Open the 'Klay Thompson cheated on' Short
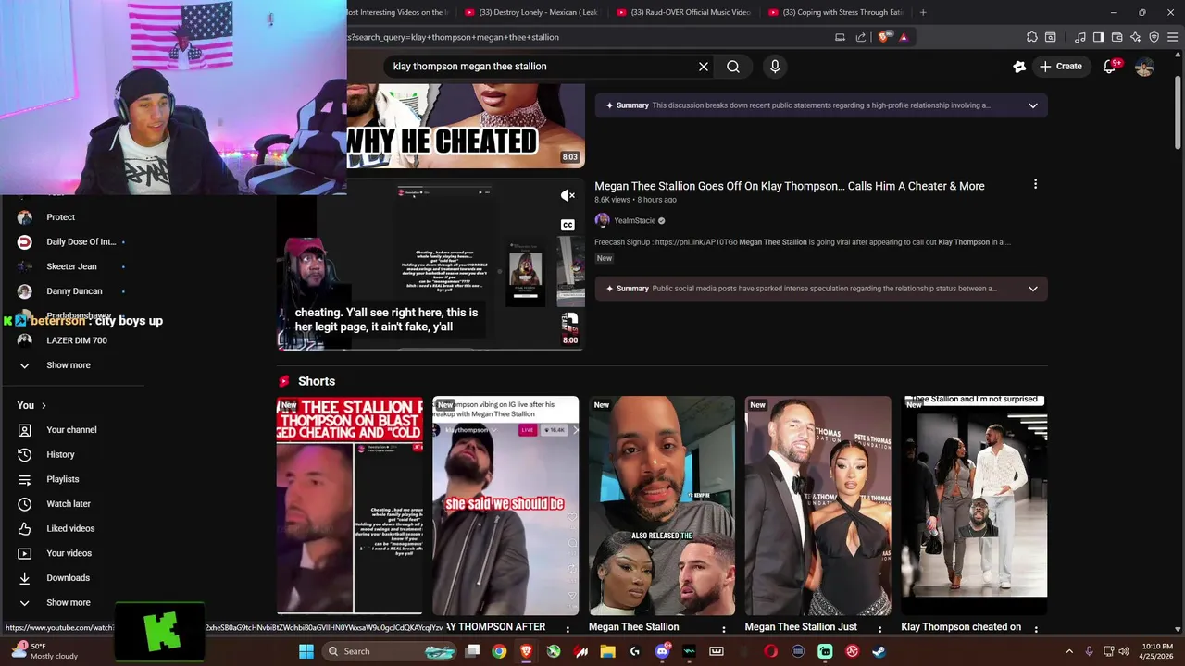The image size is (1185, 666). 975,505
